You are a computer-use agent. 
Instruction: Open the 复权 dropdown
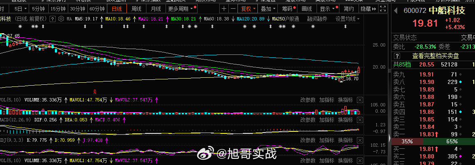coord(248,9)
